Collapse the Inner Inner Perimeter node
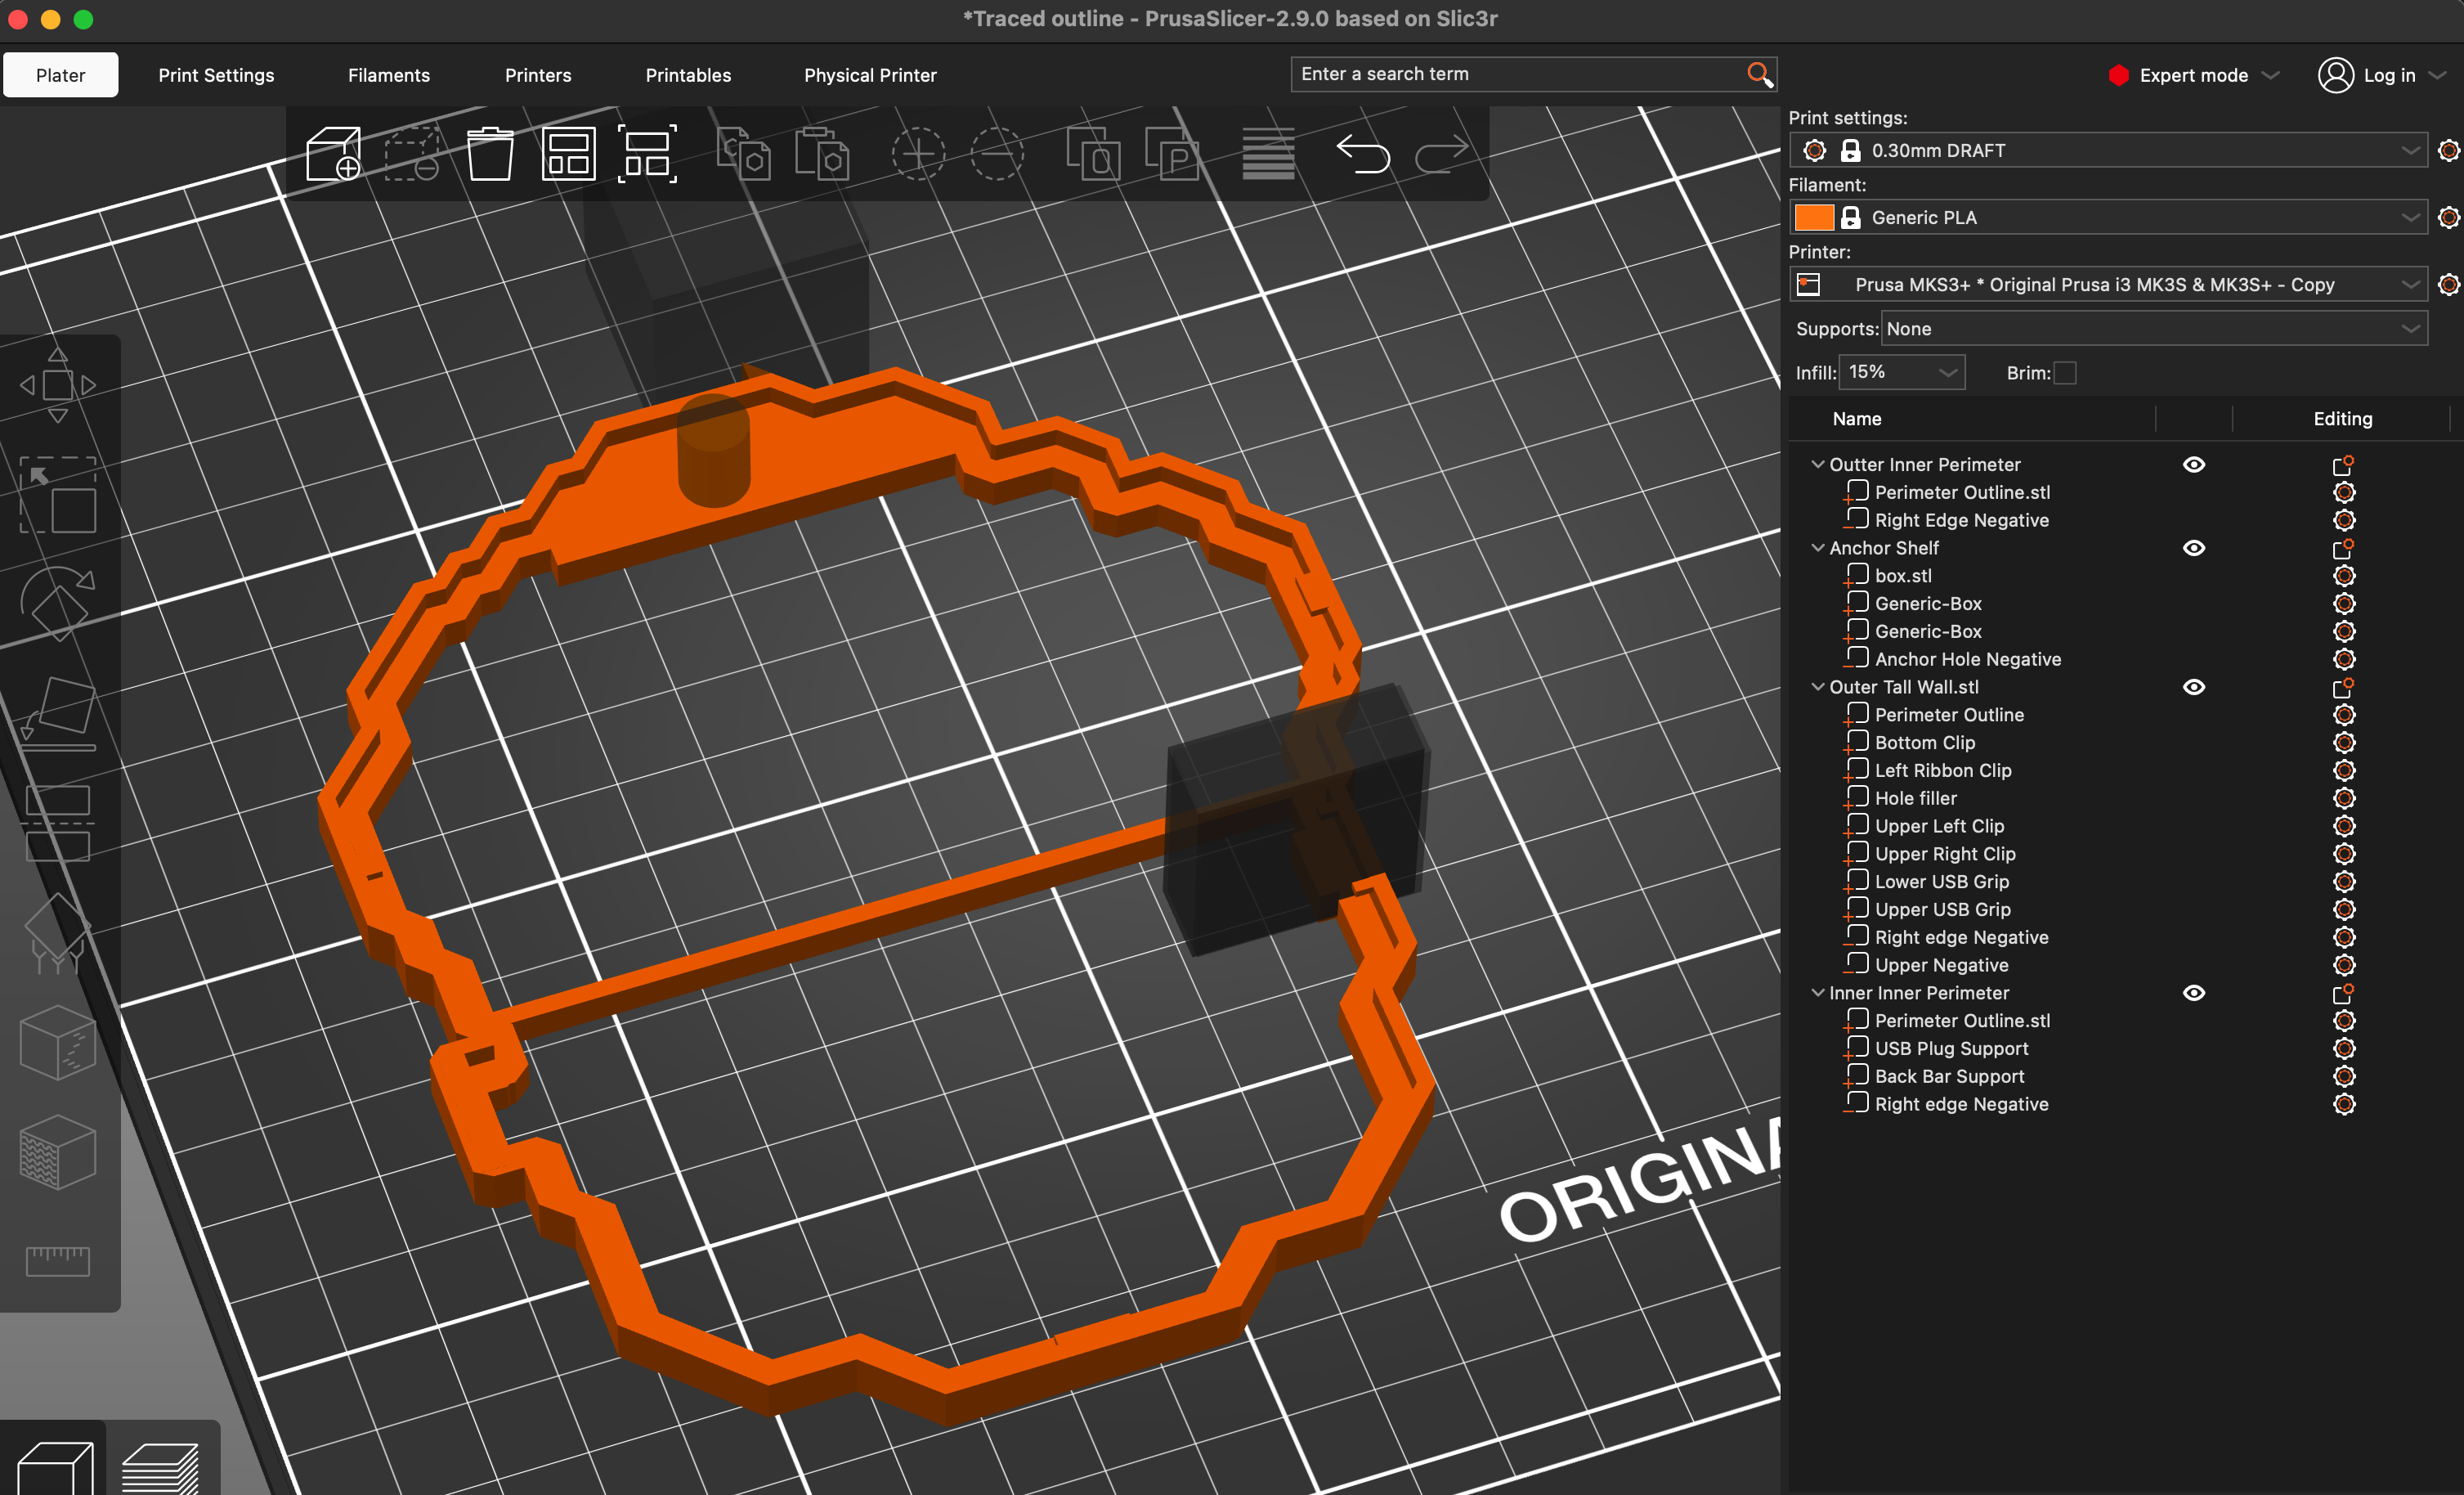This screenshot has height=1495, width=2464. click(x=1817, y=993)
